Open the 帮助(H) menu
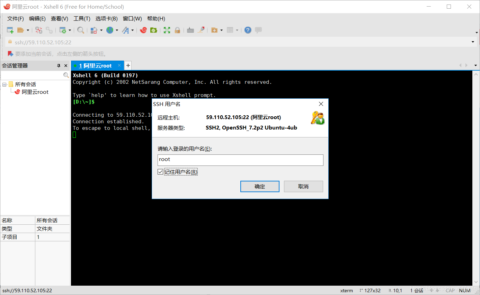Image resolution: width=480 pixels, height=295 pixels. coord(156,19)
